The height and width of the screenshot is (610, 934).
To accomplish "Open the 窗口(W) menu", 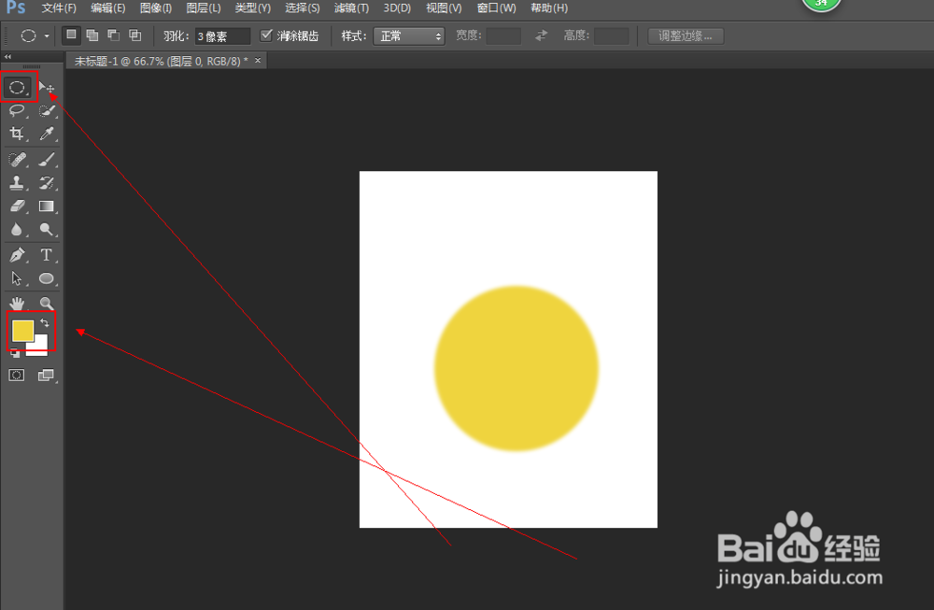I will (496, 8).
